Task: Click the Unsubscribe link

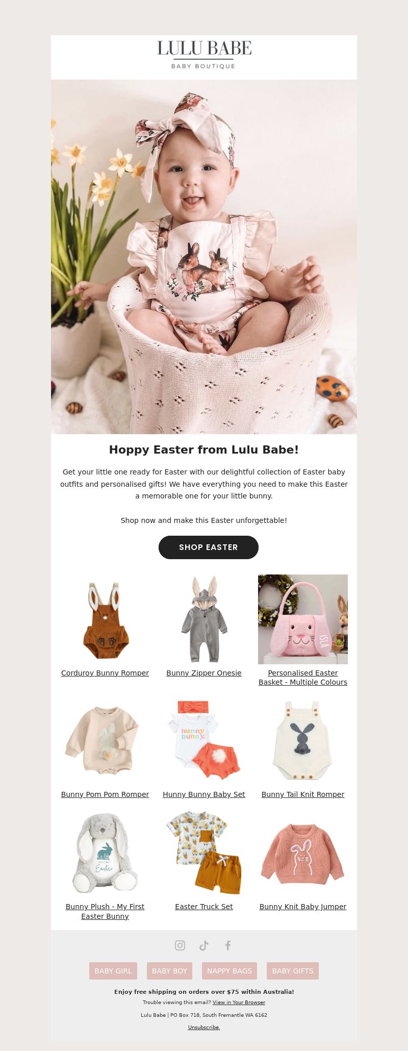Action: pyautogui.click(x=204, y=1027)
